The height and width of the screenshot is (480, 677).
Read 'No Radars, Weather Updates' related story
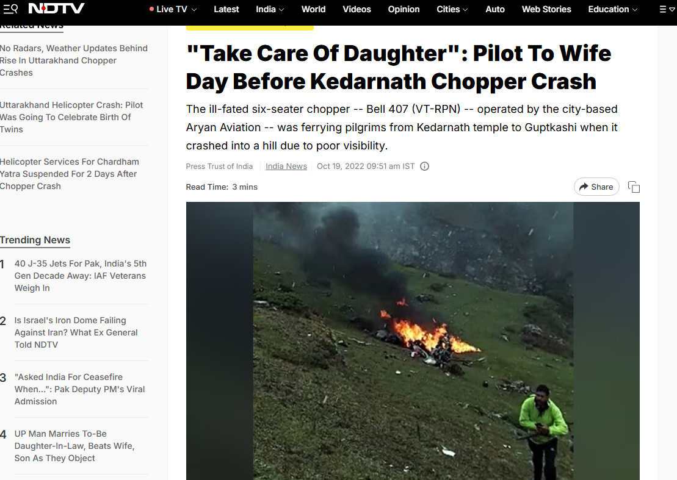click(74, 60)
